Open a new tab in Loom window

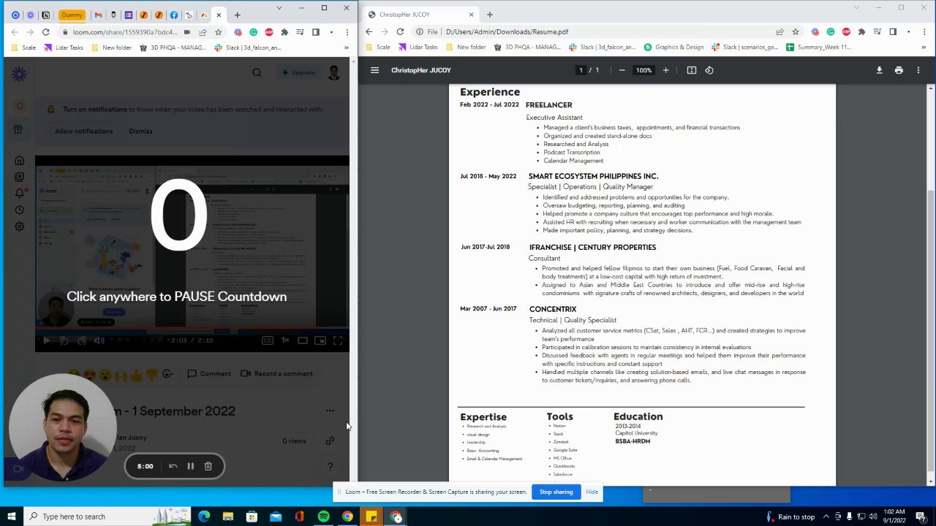[237, 15]
